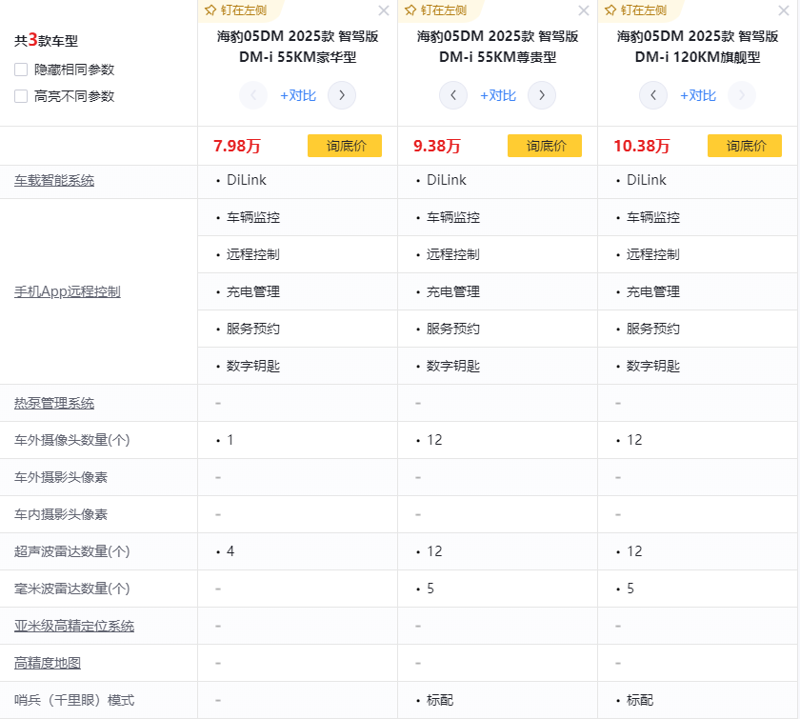Move the 120KM旗舰型 column left with its arrow
This screenshot has width=800, height=719.
(x=653, y=95)
